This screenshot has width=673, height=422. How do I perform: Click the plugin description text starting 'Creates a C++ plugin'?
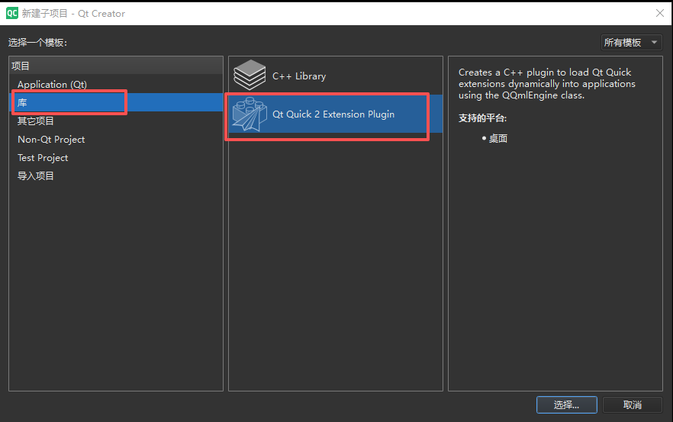(546, 84)
